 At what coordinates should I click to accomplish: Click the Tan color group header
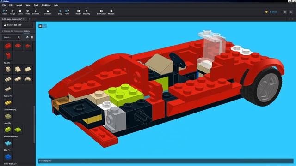pos(6,63)
